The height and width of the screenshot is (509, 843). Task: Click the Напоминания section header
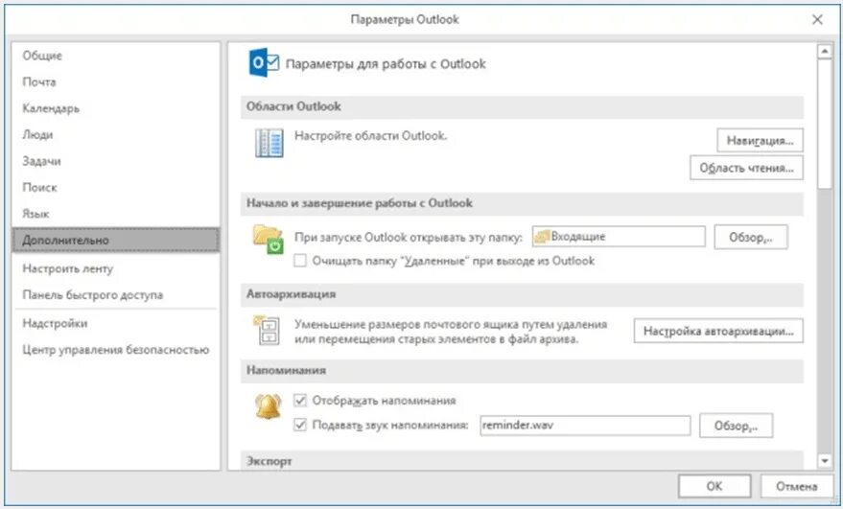tap(522, 371)
